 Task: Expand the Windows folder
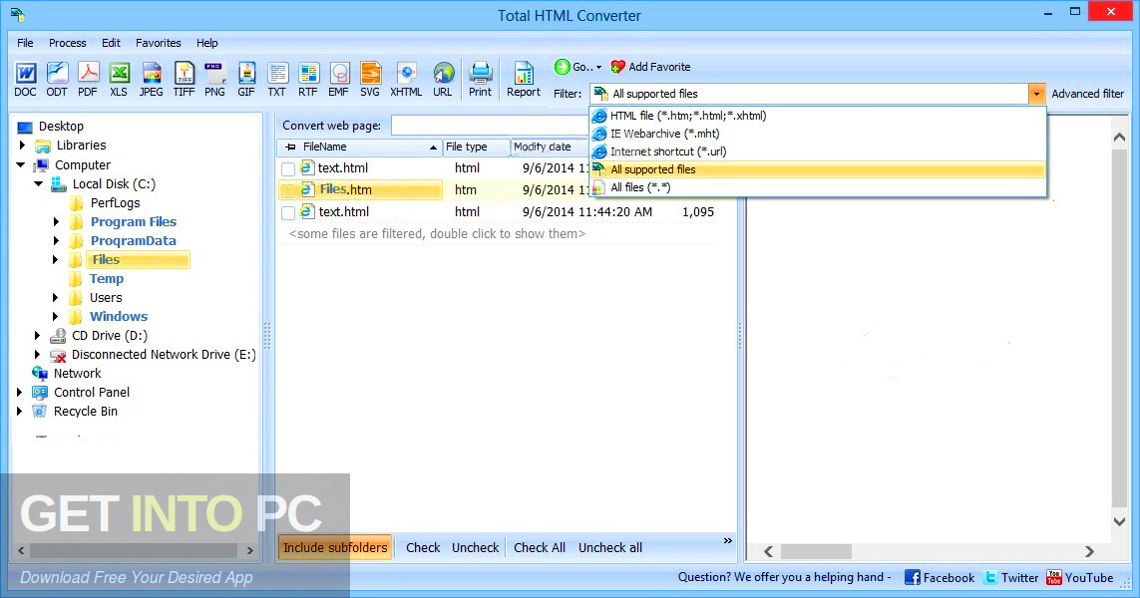(x=56, y=316)
